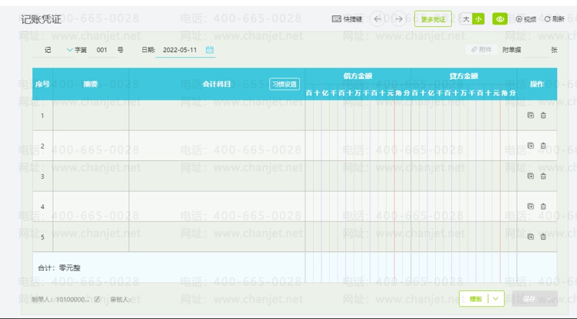Click the 摘要 column header
The height and width of the screenshot is (319, 577).
[90, 84]
